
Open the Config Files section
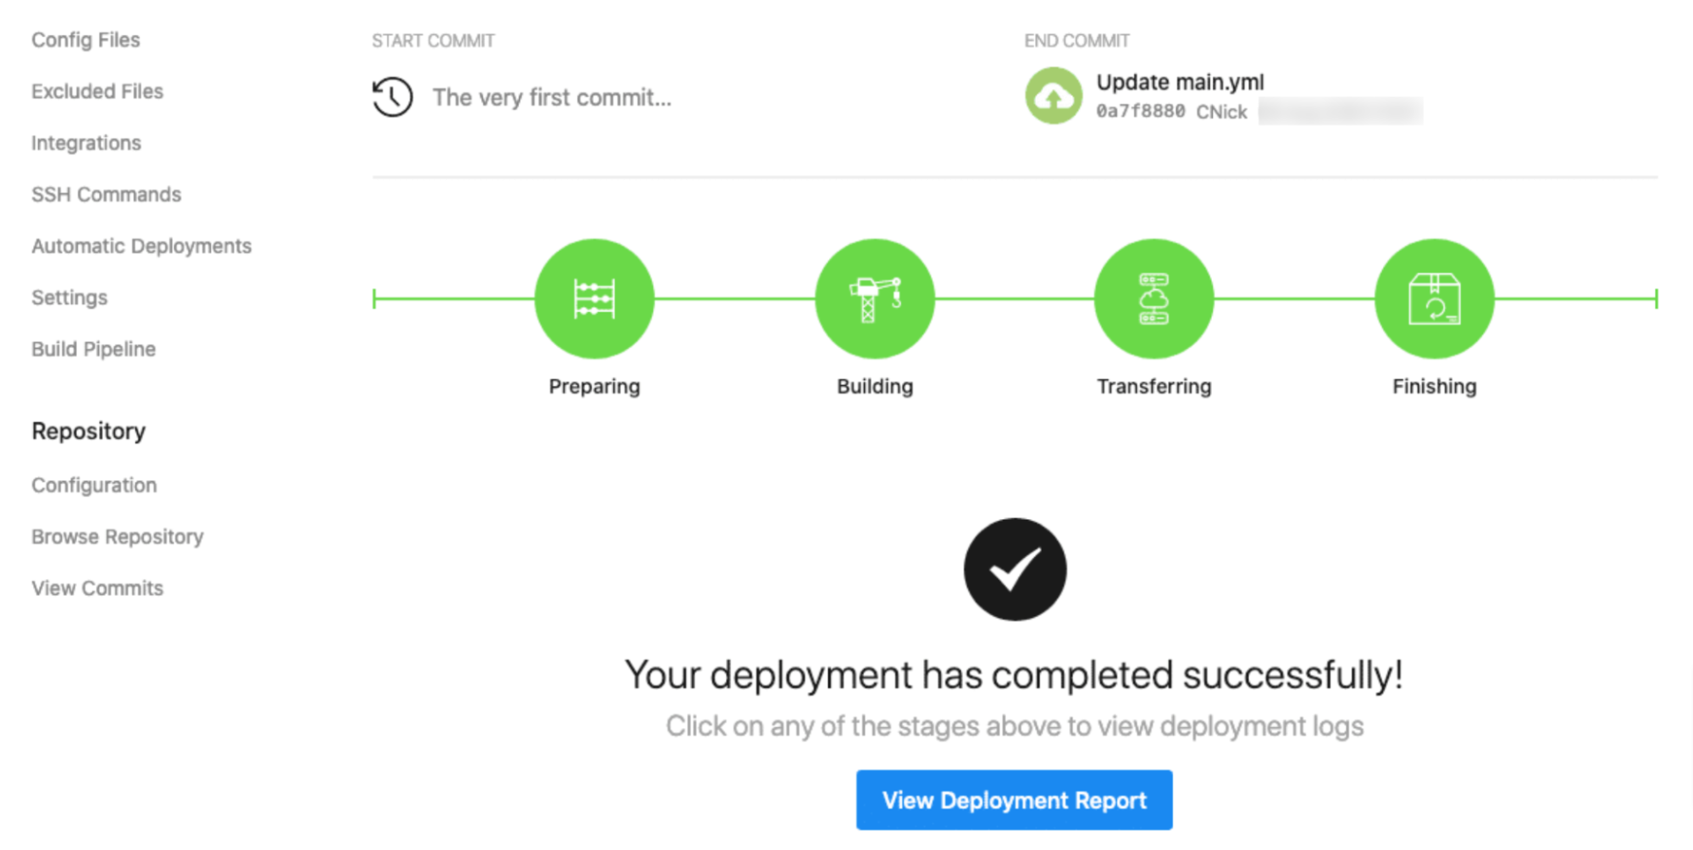(x=86, y=39)
